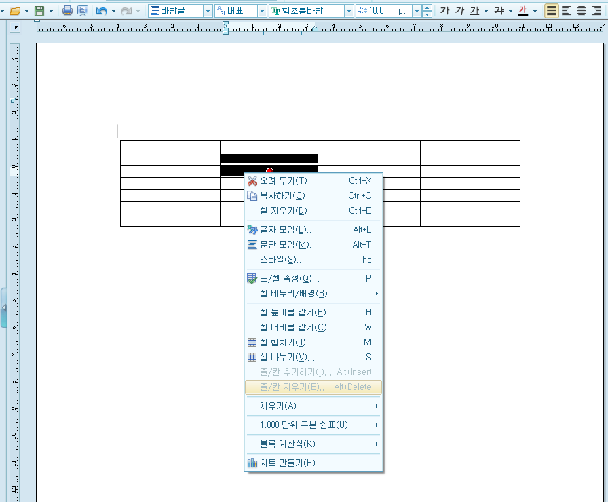Print the document with the printer icon
Image resolution: width=608 pixels, height=502 pixels.
67,10
